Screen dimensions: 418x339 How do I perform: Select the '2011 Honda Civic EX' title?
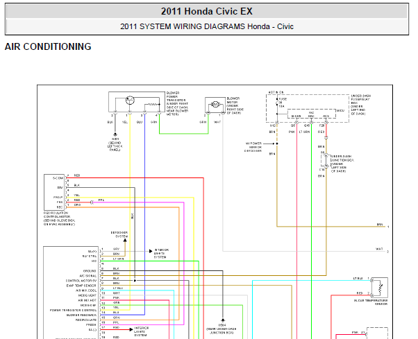point(207,12)
